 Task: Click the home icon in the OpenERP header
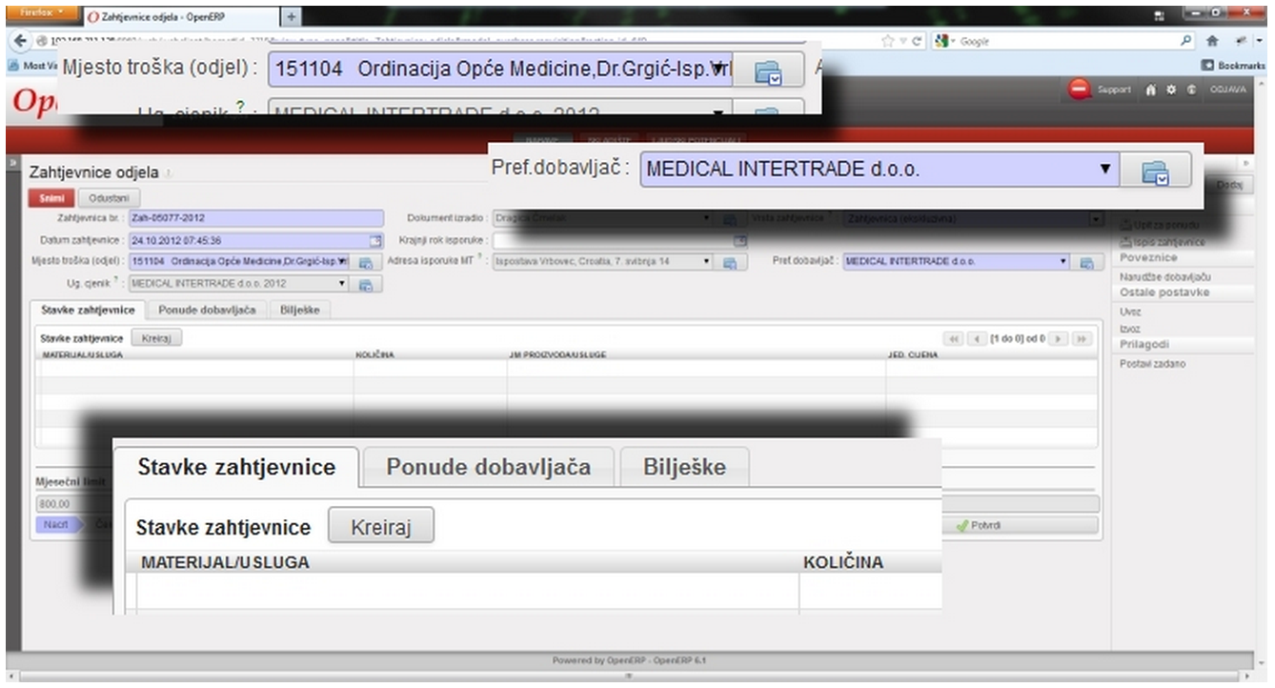coord(1152,90)
